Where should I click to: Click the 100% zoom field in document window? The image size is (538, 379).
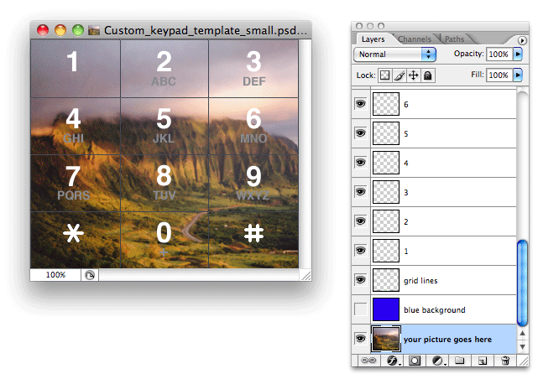(x=55, y=274)
